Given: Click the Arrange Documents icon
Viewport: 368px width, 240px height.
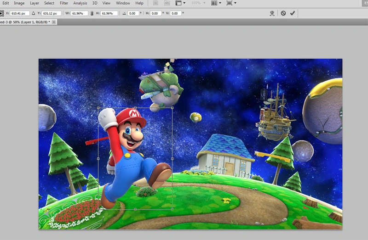Looking at the screenshot, I should 215,3.
